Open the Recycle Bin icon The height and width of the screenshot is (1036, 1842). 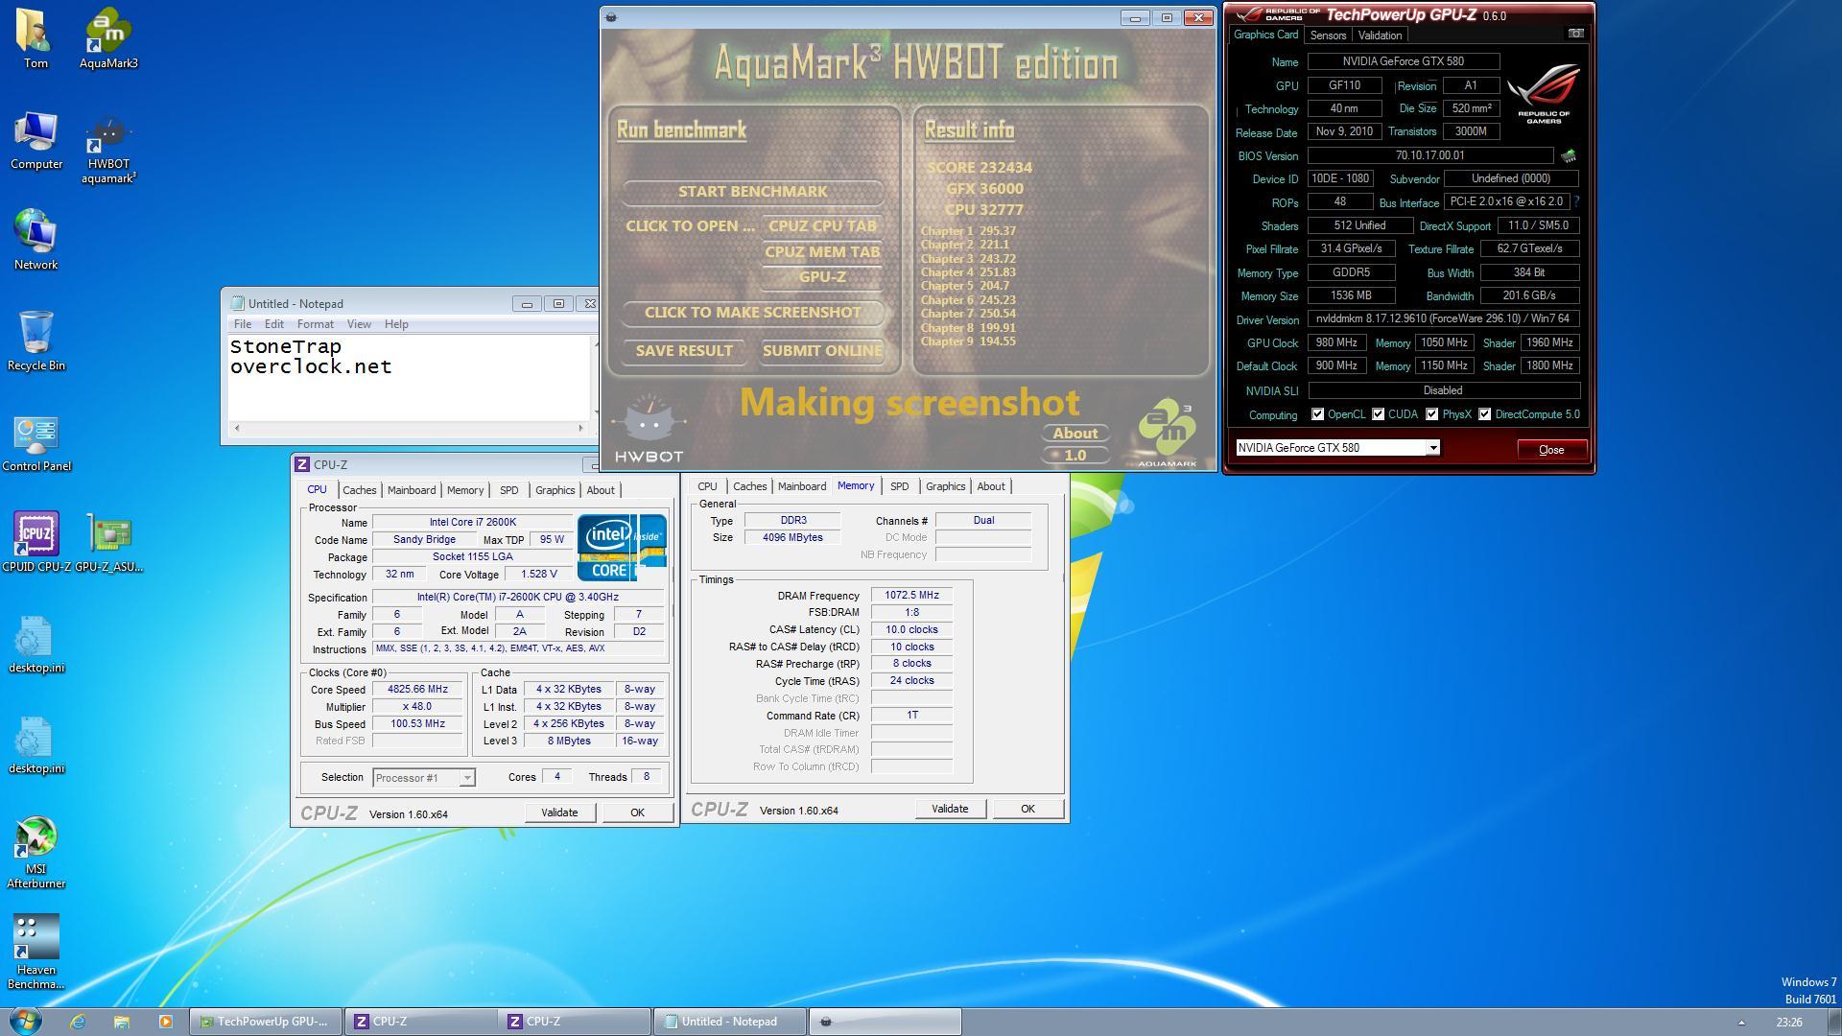click(35, 341)
